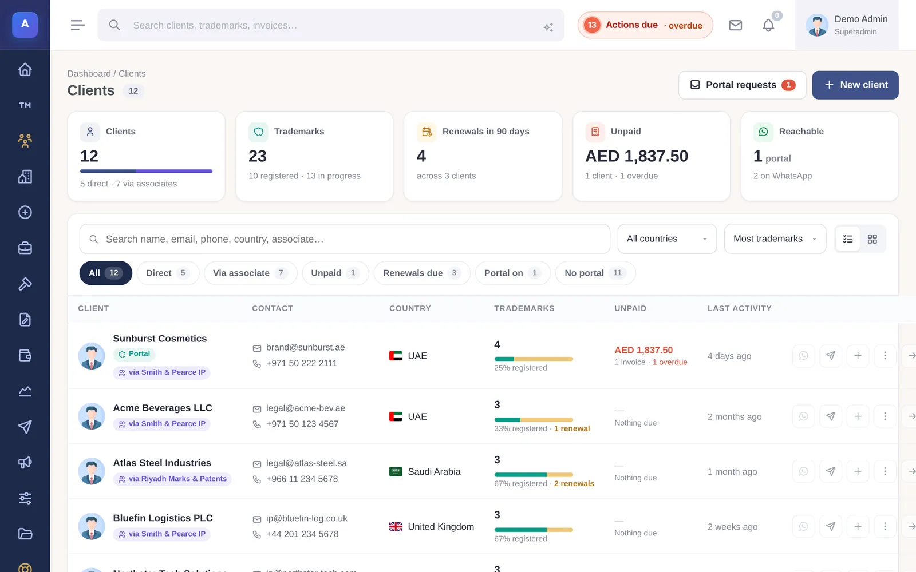Click the New client button
The image size is (916, 572).
(855, 85)
